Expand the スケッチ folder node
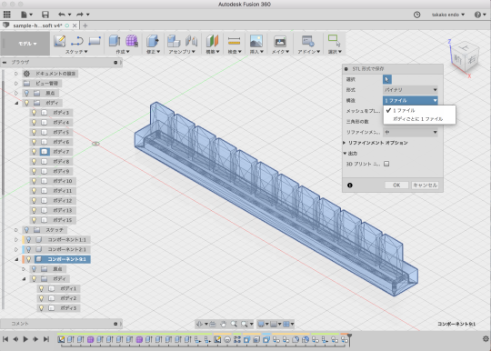The width and height of the screenshot is (491, 351). [x=16, y=230]
